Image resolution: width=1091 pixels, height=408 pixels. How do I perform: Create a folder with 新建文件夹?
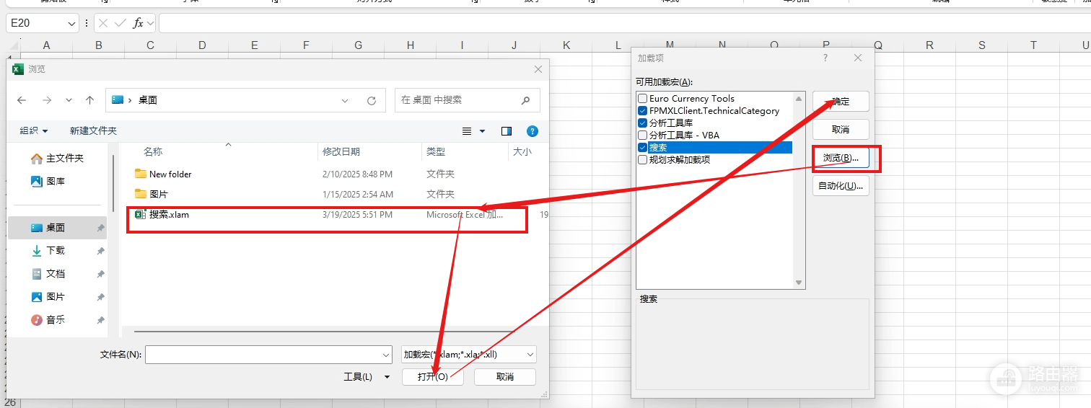tap(93, 130)
